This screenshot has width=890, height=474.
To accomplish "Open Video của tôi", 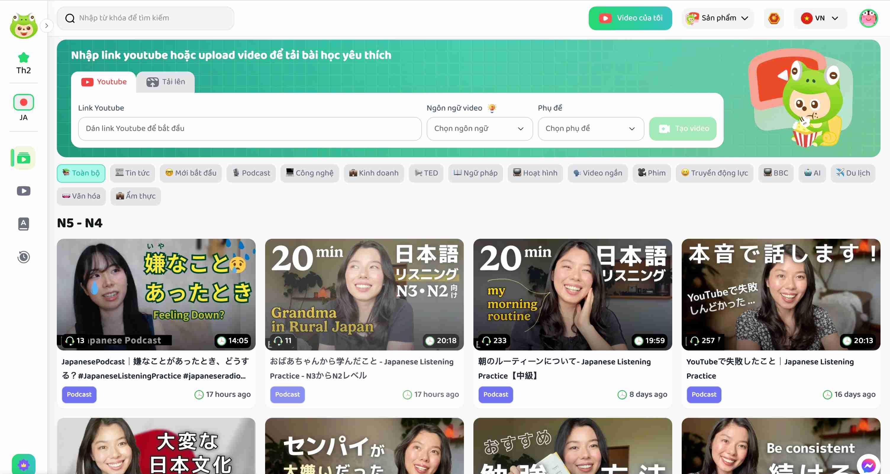I will [x=630, y=18].
